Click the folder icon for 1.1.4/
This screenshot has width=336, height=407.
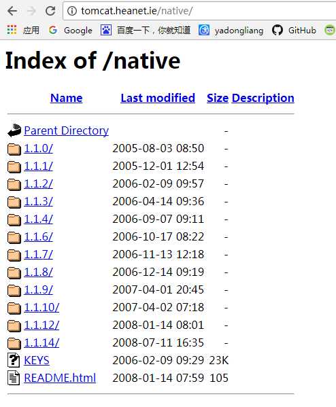(x=14, y=220)
